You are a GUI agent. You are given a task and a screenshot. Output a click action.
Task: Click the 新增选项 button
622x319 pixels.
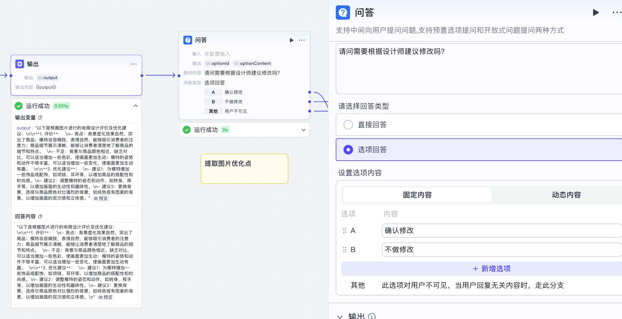491,269
